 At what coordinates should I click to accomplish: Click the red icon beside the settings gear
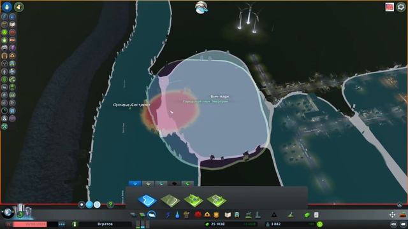click(390, 7)
